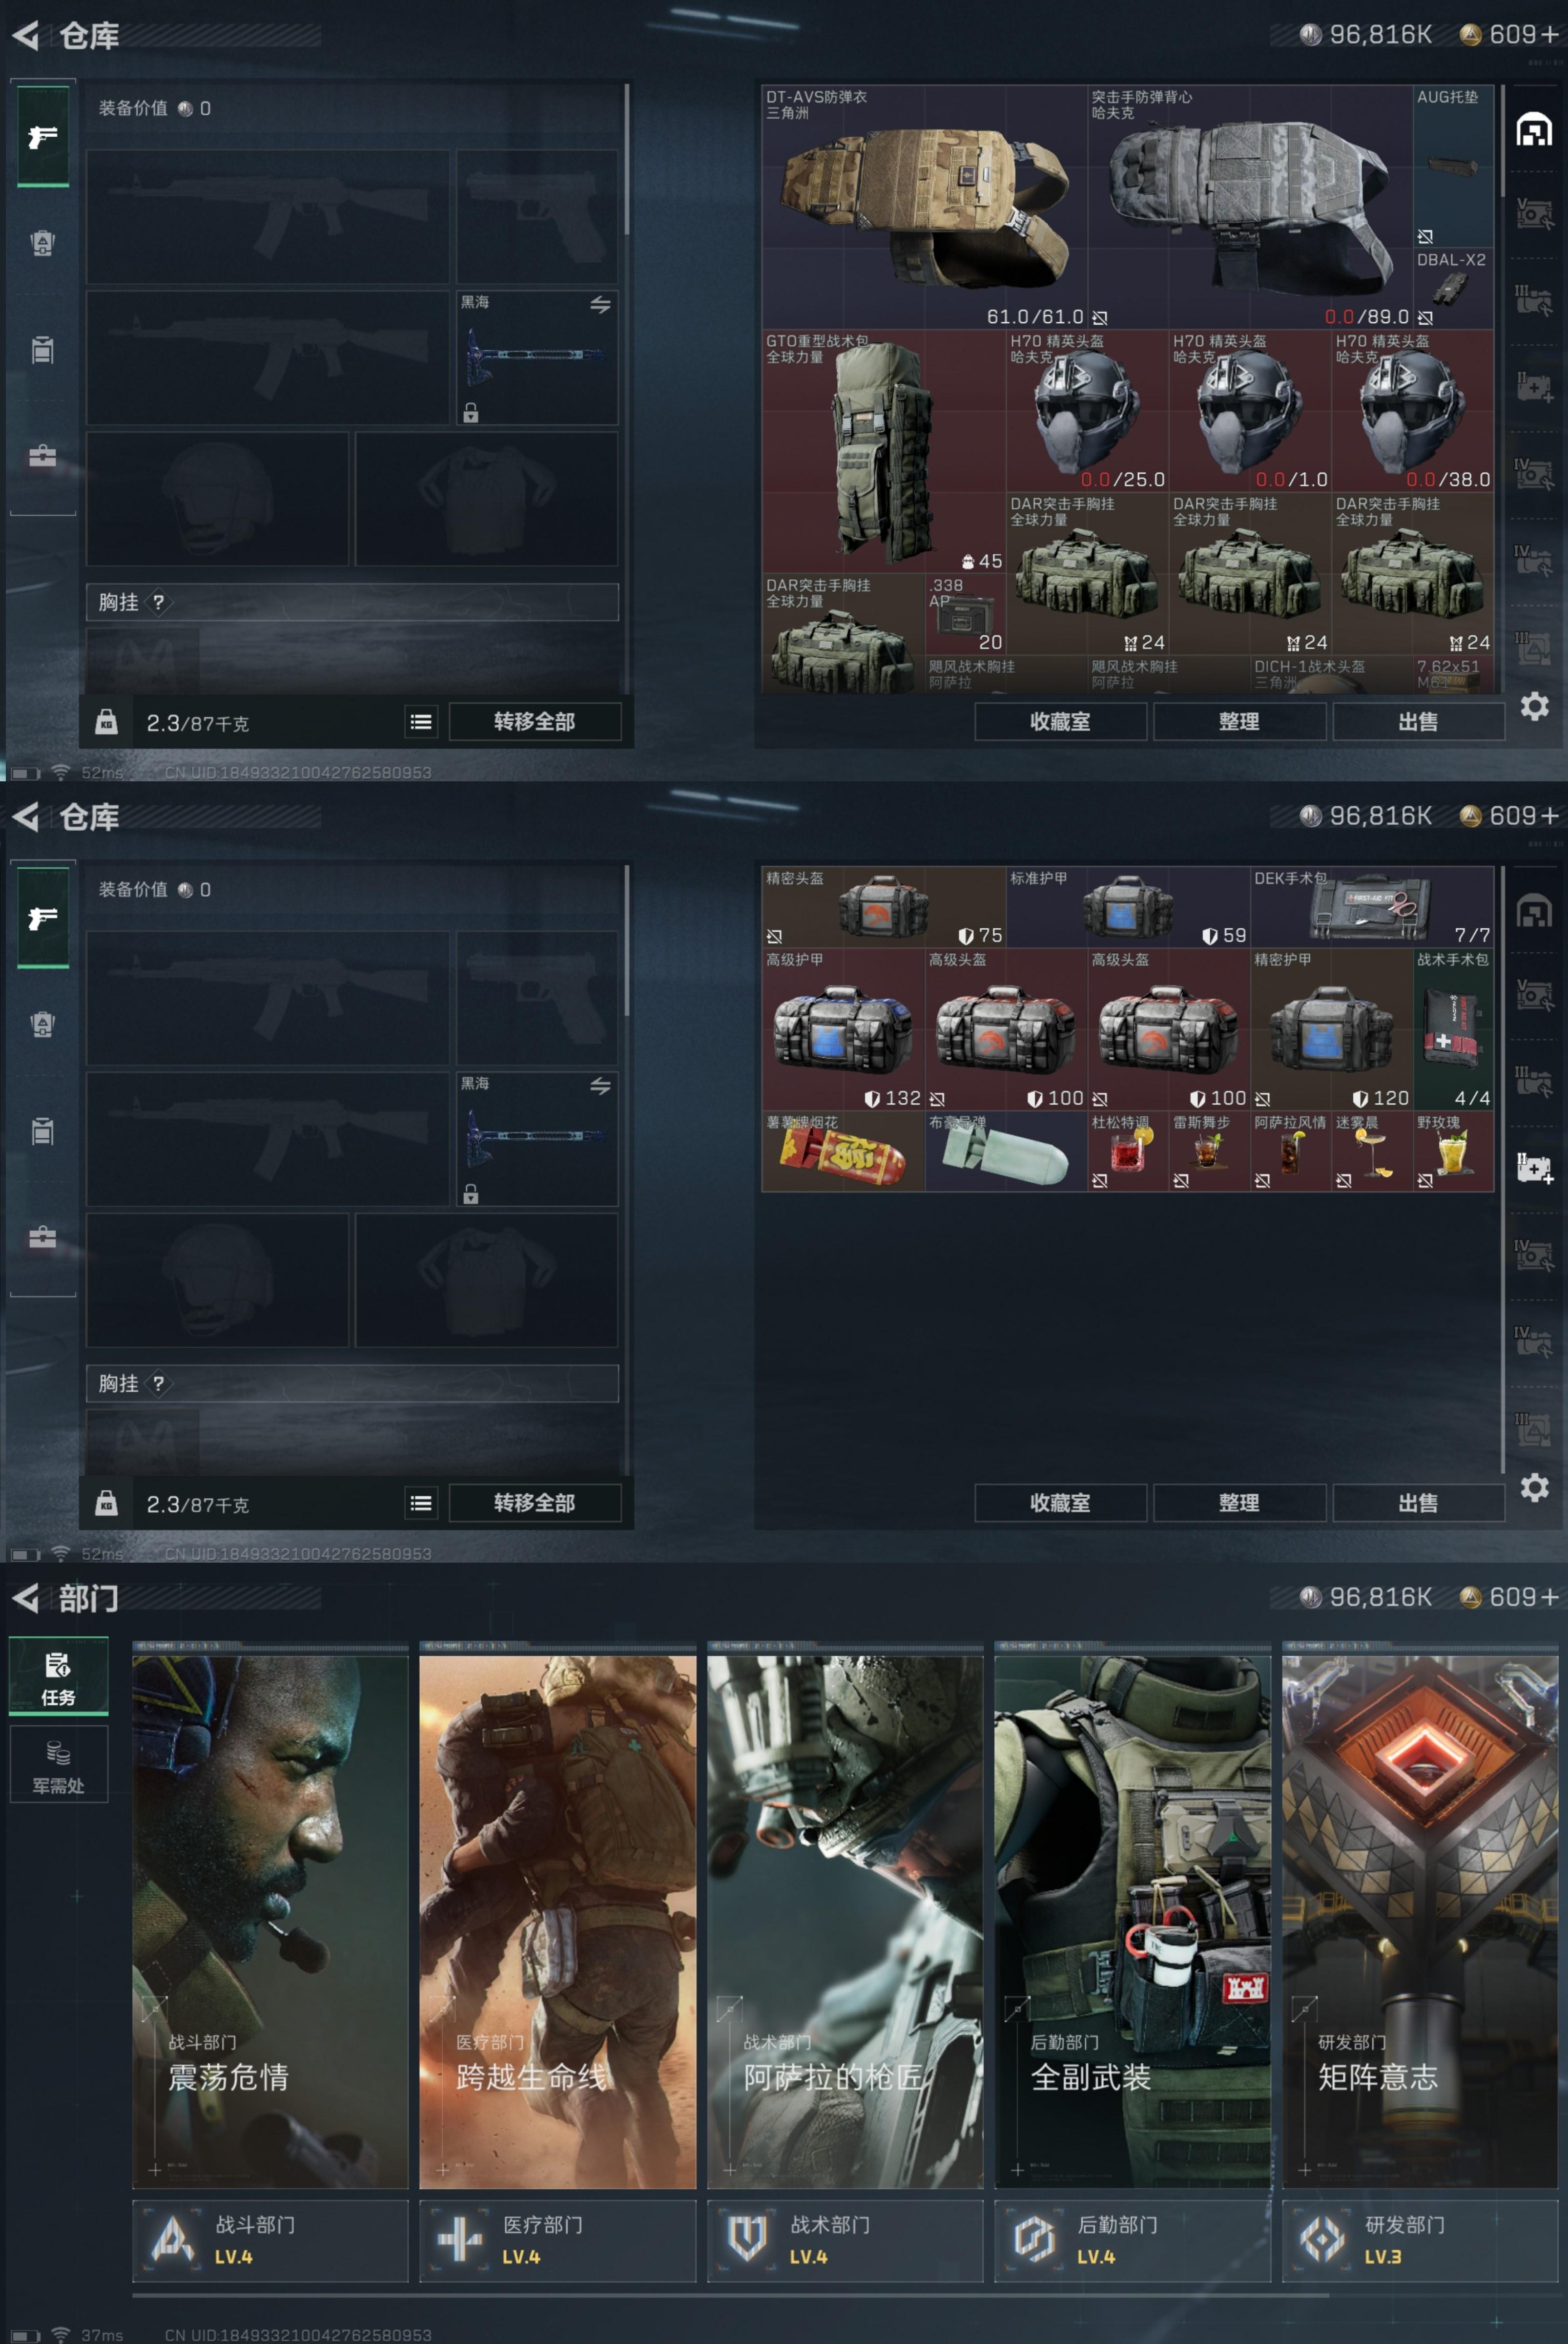Pick the AUG托垫 attachment item
Image resolution: width=1568 pixels, height=2344 pixels.
pos(1453,167)
